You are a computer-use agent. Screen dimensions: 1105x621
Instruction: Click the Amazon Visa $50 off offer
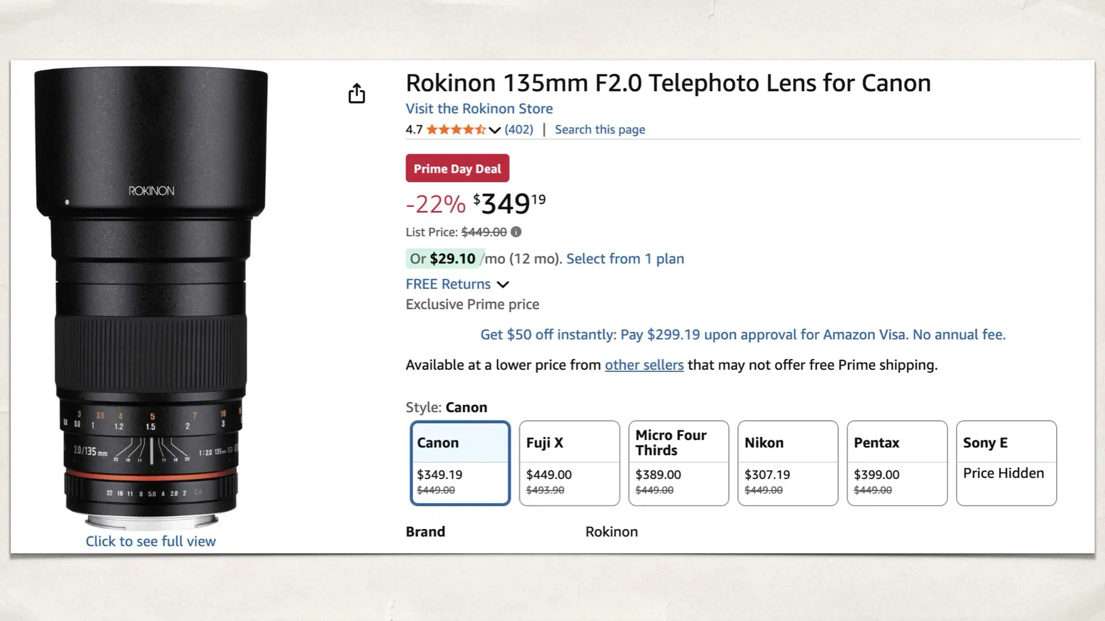(742, 334)
